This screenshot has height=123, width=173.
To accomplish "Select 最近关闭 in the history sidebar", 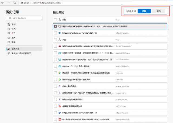I will (x=24, y=49).
